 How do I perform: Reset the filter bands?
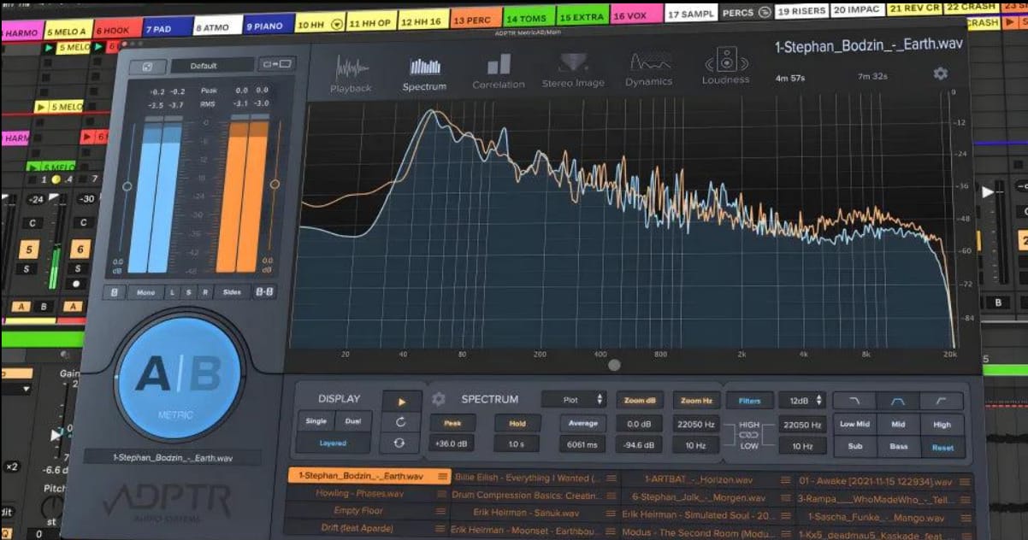942,446
